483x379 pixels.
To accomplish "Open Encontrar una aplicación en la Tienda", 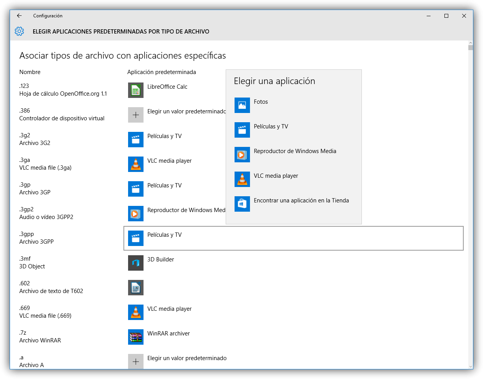I will coord(301,201).
